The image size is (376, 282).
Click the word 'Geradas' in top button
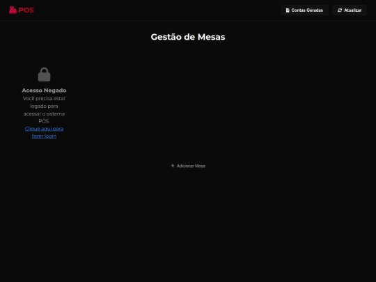pos(315,10)
